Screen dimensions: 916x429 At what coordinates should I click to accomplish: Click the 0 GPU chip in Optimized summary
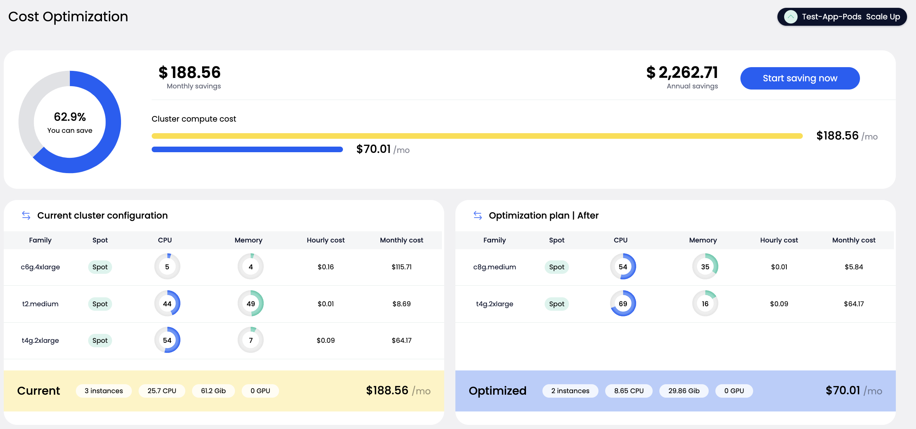pyautogui.click(x=734, y=391)
